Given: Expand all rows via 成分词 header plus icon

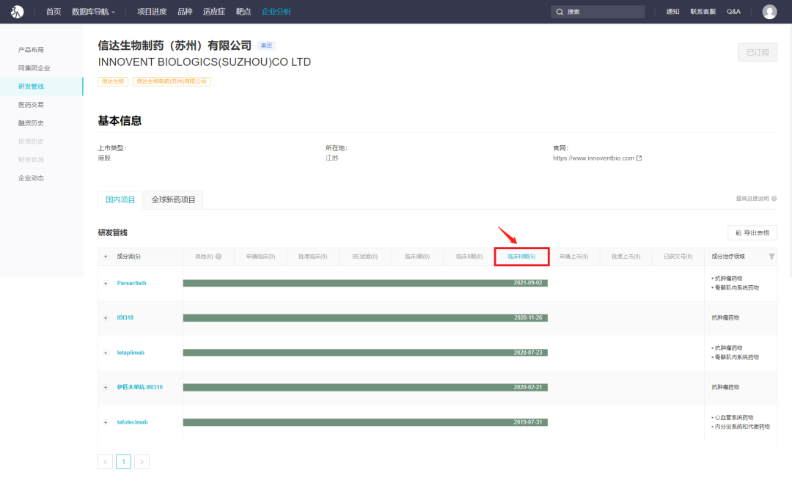Looking at the screenshot, I should click(x=106, y=257).
